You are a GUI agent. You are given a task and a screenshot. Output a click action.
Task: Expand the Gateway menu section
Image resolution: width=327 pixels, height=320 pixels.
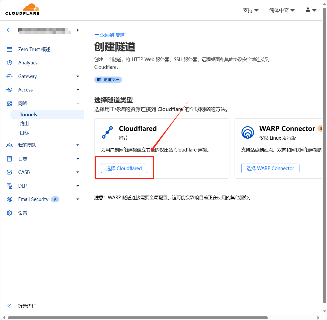78,76
